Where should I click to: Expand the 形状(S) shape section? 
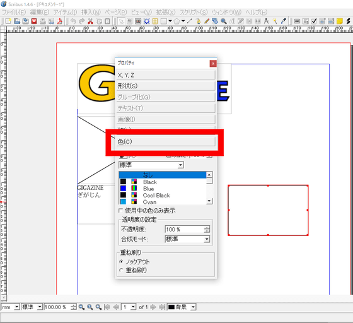coord(166,86)
